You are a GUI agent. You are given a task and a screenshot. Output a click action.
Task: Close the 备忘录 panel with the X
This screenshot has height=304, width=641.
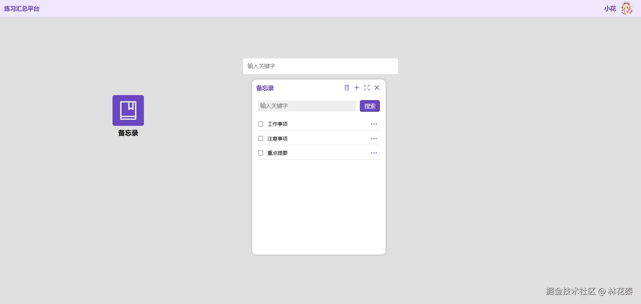377,88
